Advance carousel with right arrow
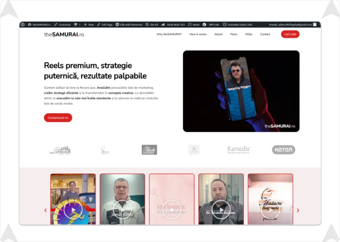Viewport: 340px width, 242px height. [298, 210]
